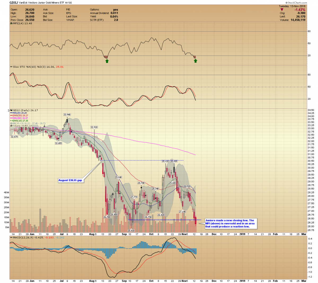The height and width of the screenshot is (283, 318).
Task: Click the 'August $30.55 gap' annotation box
Action: (x=70, y=180)
